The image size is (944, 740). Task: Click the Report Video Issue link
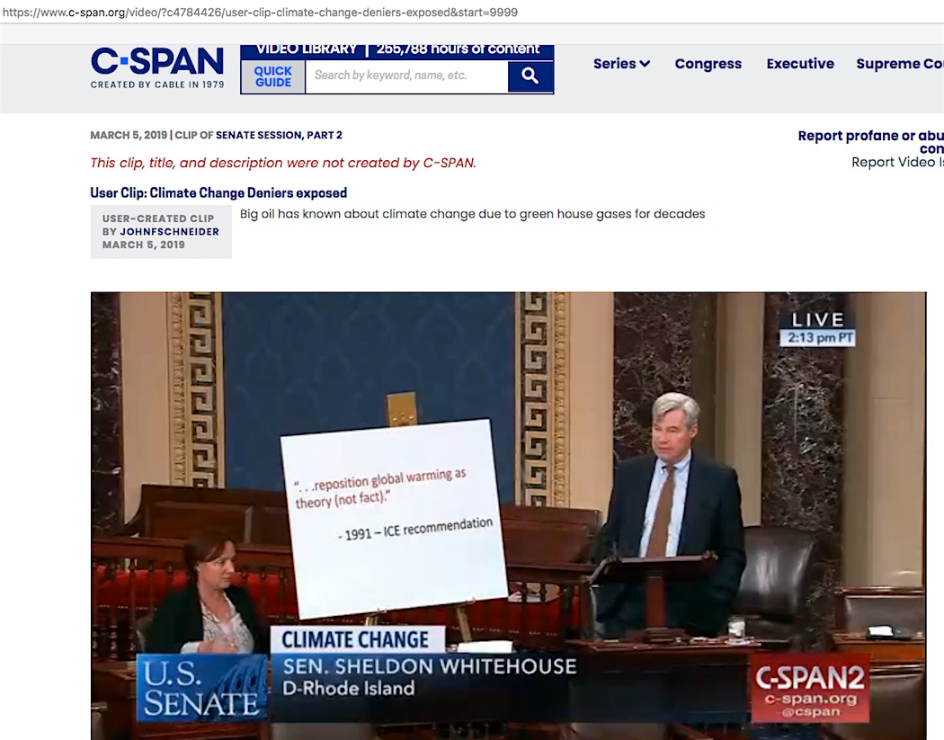(x=897, y=163)
